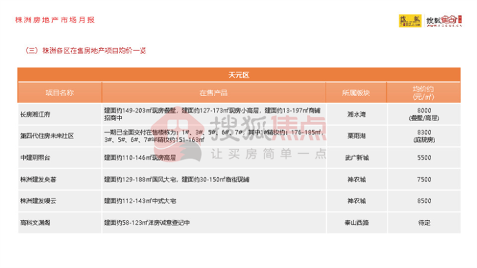Click the 神农城 cell in 株洲建发缦云 row
The width and height of the screenshot is (477, 268).
tap(356, 201)
